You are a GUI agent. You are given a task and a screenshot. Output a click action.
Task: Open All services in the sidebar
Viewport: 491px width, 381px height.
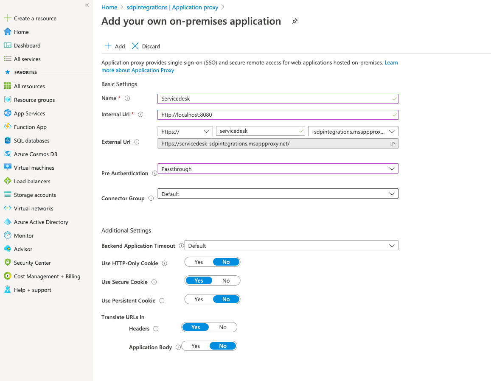(x=27, y=59)
